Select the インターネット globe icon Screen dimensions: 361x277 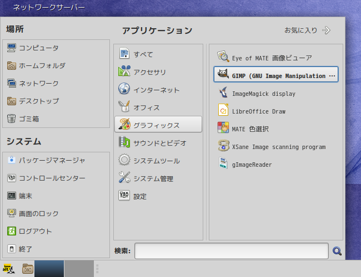tap(124, 89)
